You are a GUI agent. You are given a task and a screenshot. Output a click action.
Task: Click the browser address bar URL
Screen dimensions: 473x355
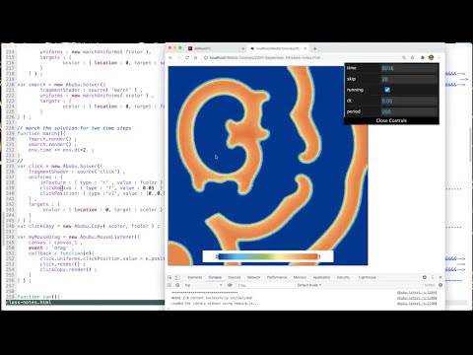[265, 57]
